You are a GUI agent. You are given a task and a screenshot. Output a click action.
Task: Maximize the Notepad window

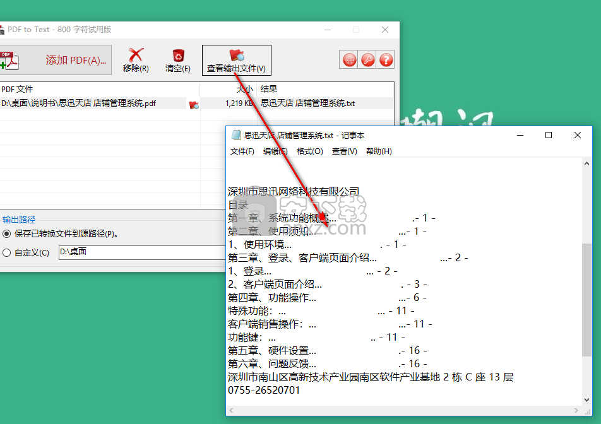pyautogui.click(x=549, y=135)
